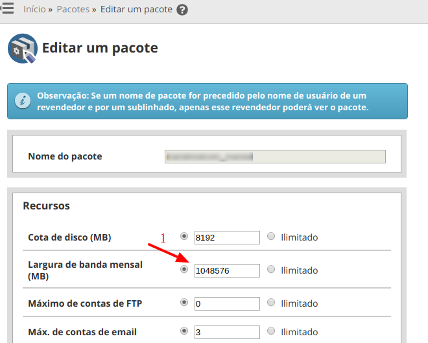The height and width of the screenshot is (343, 428).
Task: Focus the email accounts field showing 3
Action: pos(226,333)
